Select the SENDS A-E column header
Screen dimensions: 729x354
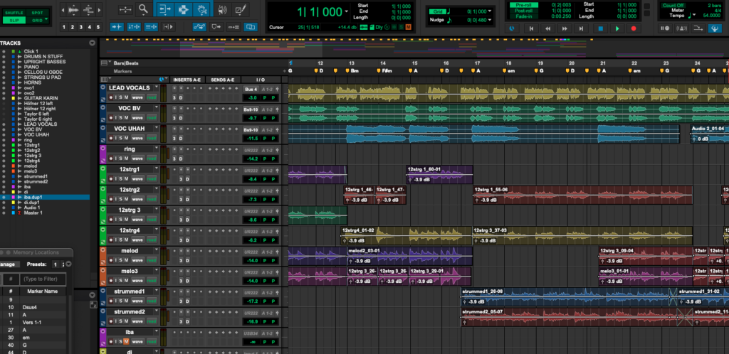click(x=223, y=80)
